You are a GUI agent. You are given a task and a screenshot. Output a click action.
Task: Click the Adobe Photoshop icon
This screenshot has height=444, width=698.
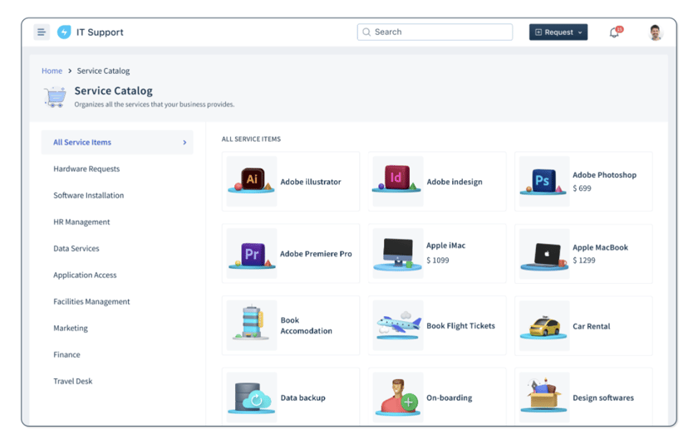(543, 180)
